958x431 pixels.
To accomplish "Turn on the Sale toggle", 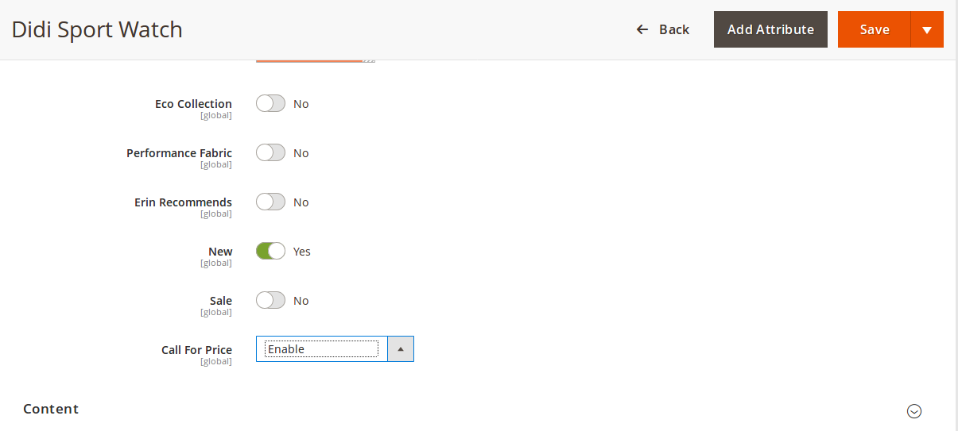I will tap(270, 301).
